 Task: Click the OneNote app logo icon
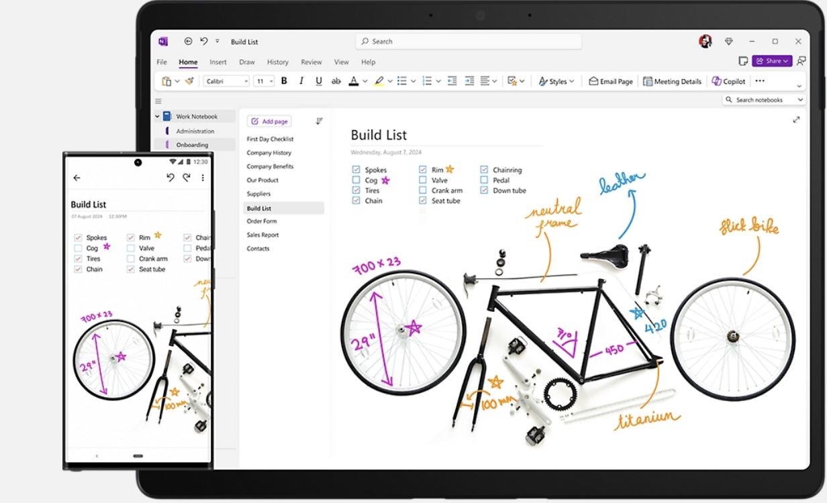pyautogui.click(x=163, y=42)
